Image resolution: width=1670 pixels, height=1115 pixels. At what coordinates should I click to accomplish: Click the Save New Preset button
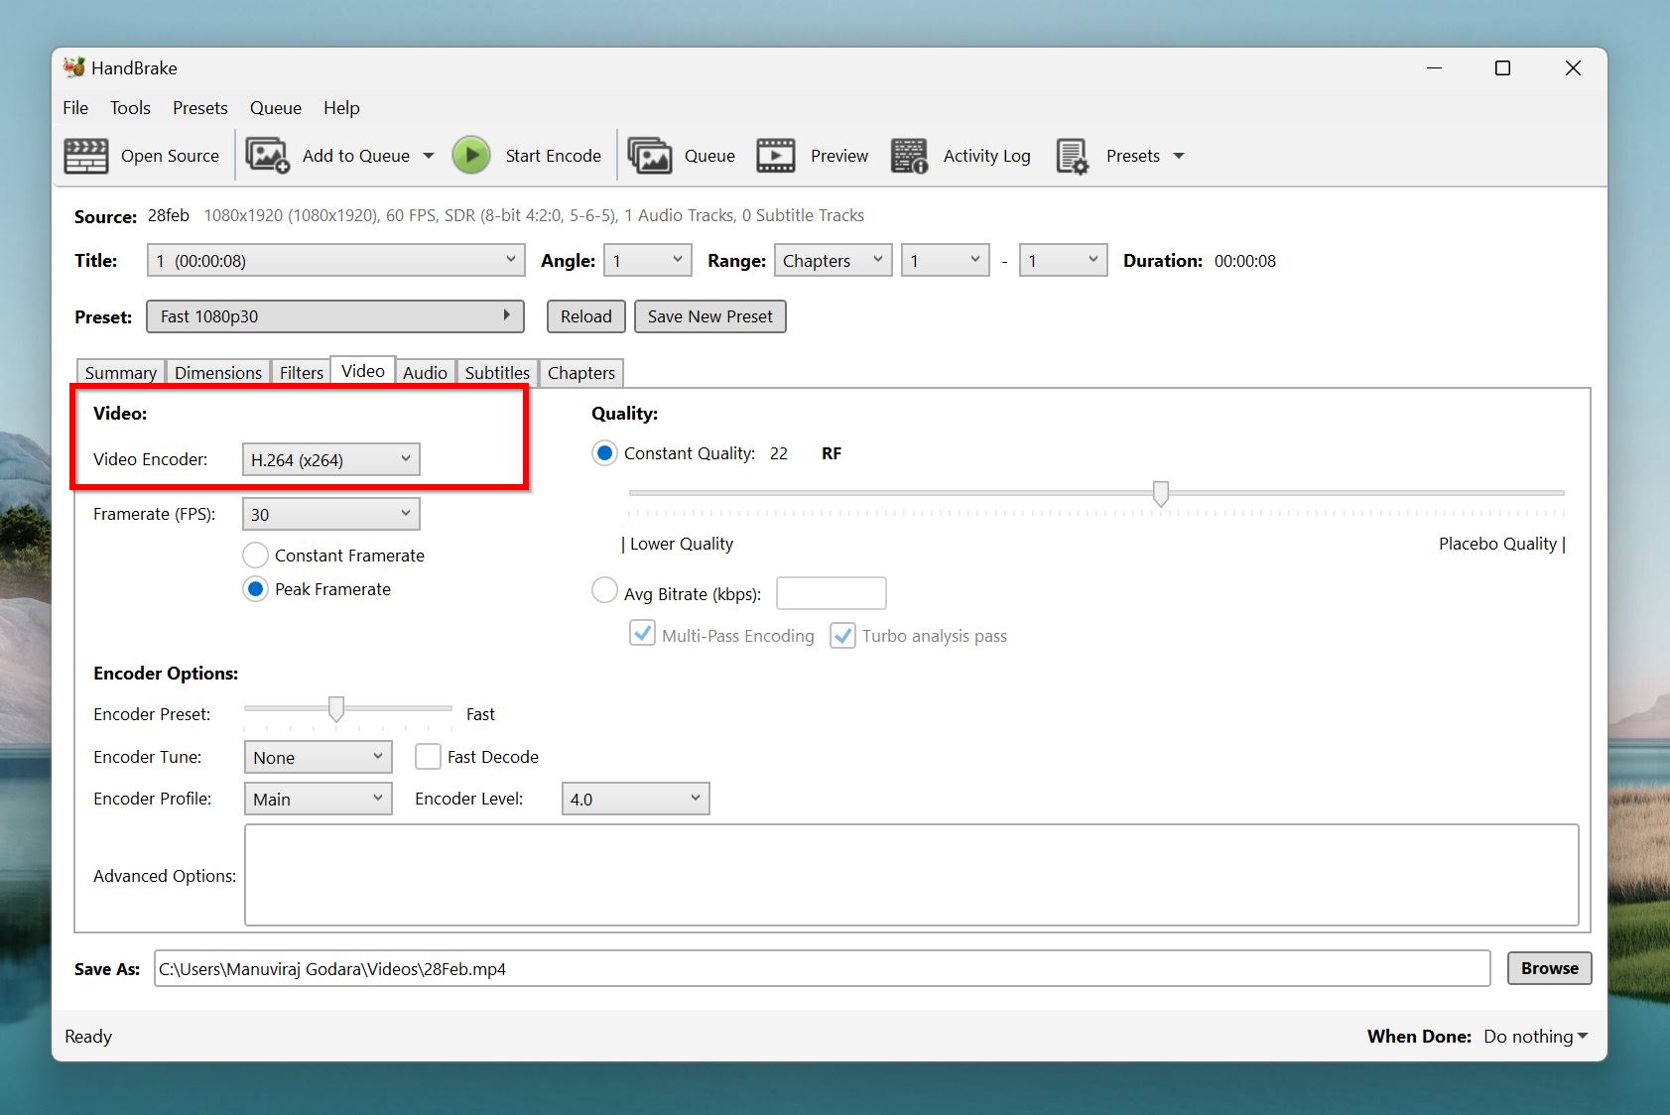click(710, 316)
